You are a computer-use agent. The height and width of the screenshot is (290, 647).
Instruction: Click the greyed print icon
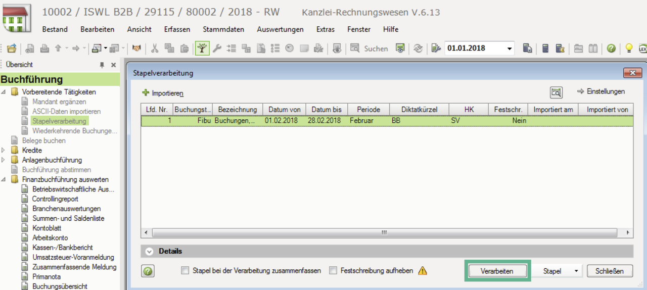[x=44, y=49]
